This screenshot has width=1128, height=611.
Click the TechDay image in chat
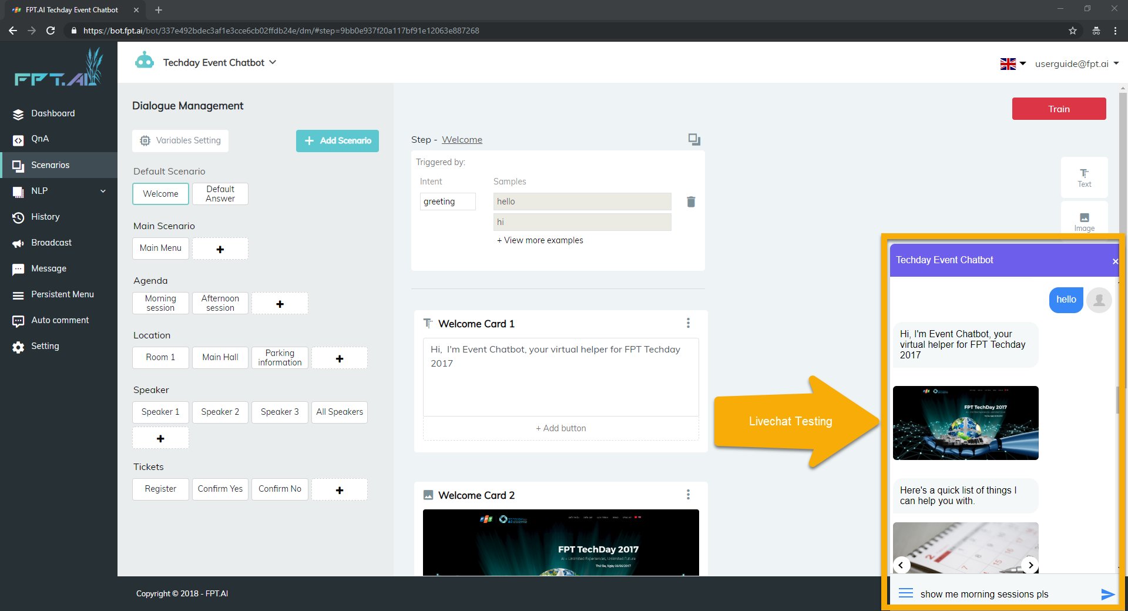[966, 423]
